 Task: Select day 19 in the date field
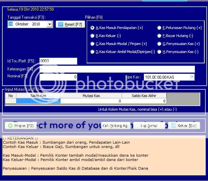pyautogui.click(x=11, y=24)
